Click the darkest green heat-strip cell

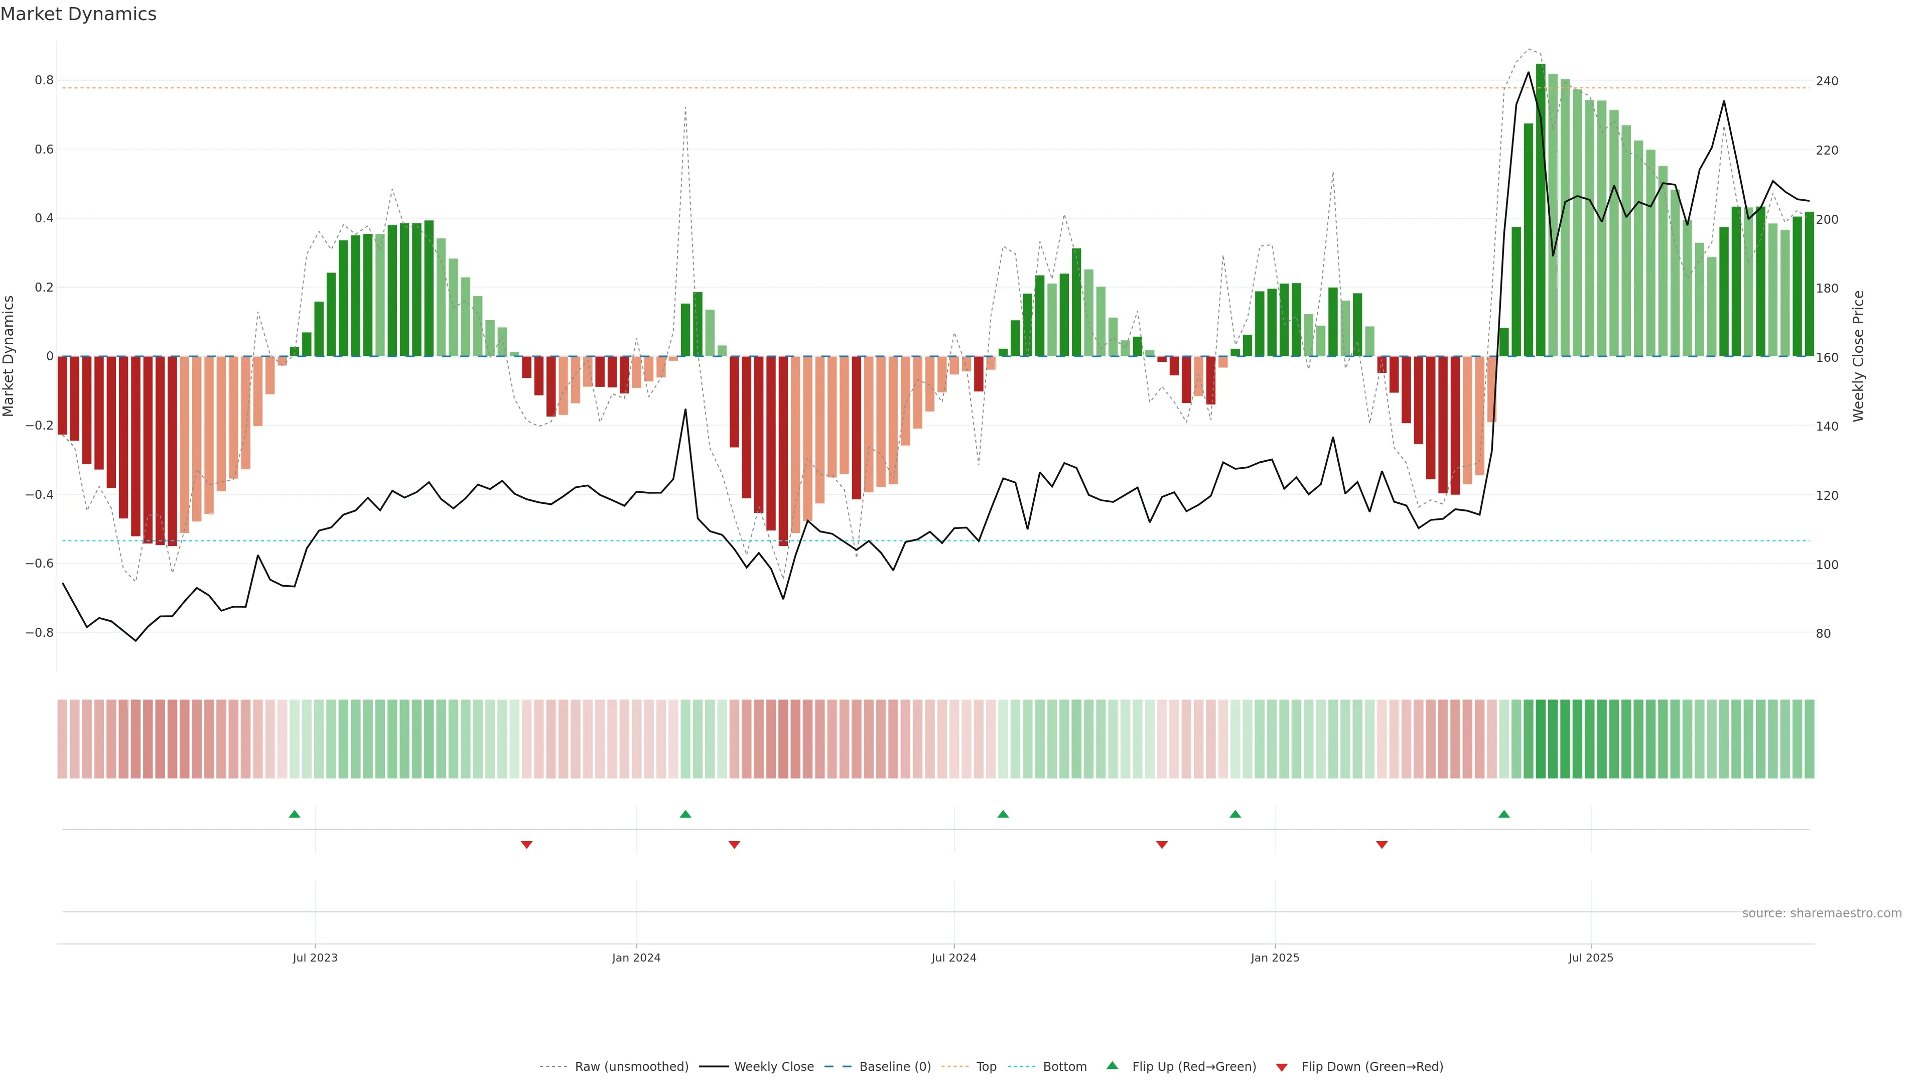pyautogui.click(x=1541, y=739)
